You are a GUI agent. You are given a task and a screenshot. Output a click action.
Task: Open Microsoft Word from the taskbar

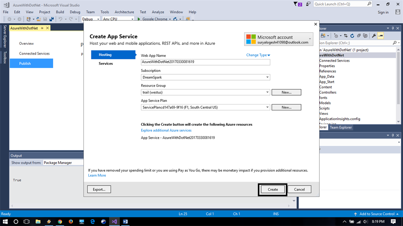coord(126,222)
